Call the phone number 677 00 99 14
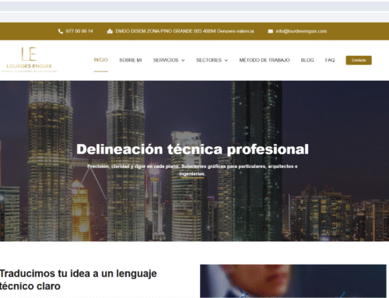The height and width of the screenshot is (298, 389). pos(79,31)
